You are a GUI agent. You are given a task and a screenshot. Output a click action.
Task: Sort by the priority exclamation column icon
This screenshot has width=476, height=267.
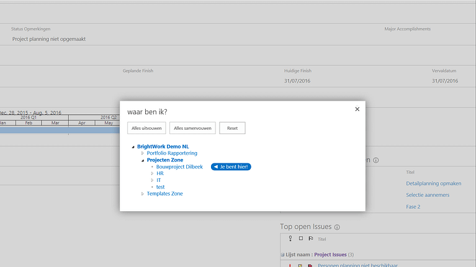point(290,238)
